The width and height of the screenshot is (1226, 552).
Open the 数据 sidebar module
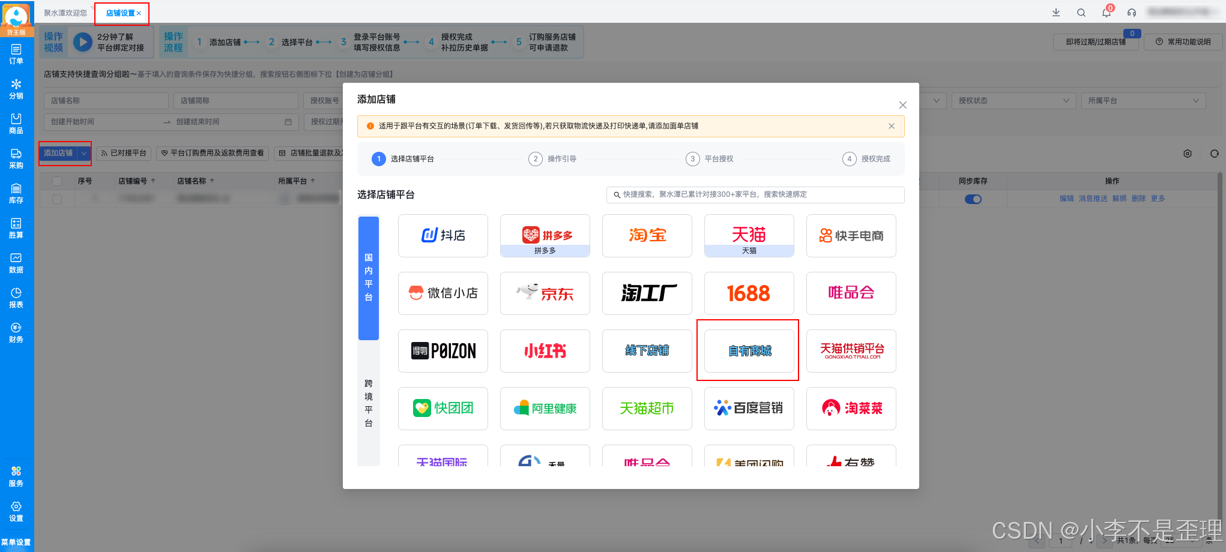pyautogui.click(x=16, y=263)
